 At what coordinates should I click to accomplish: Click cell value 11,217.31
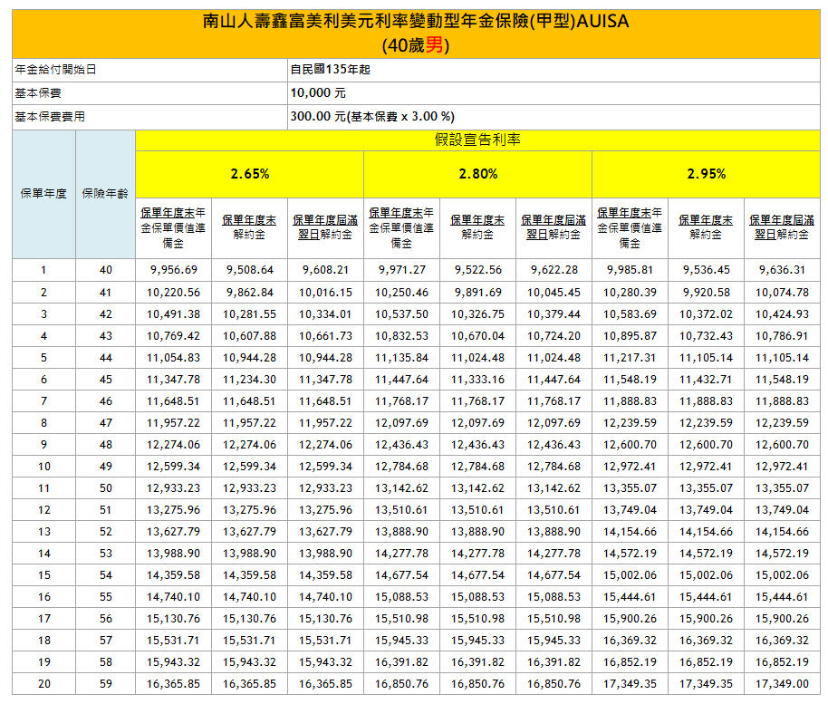coord(630,358)
